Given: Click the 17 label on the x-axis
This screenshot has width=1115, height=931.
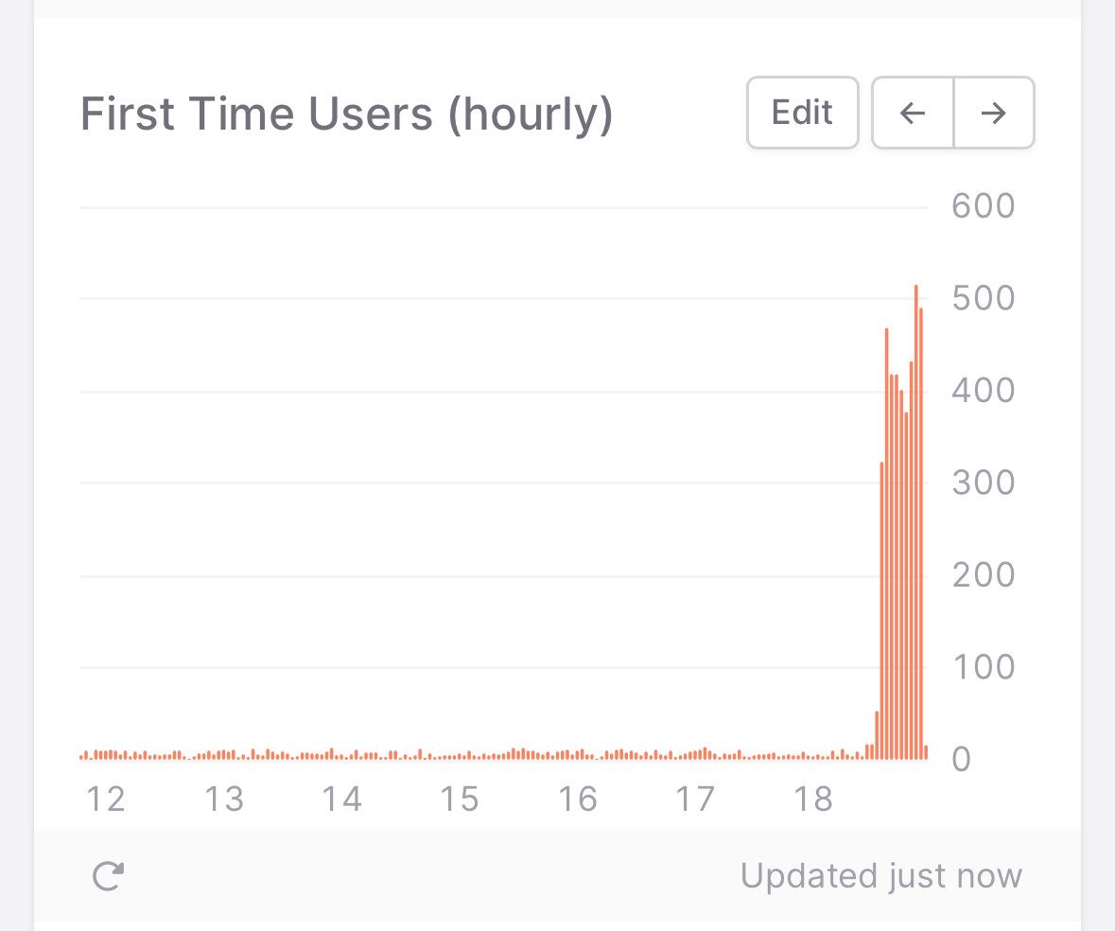Looking at the screenshot, I should coord(695,799).
